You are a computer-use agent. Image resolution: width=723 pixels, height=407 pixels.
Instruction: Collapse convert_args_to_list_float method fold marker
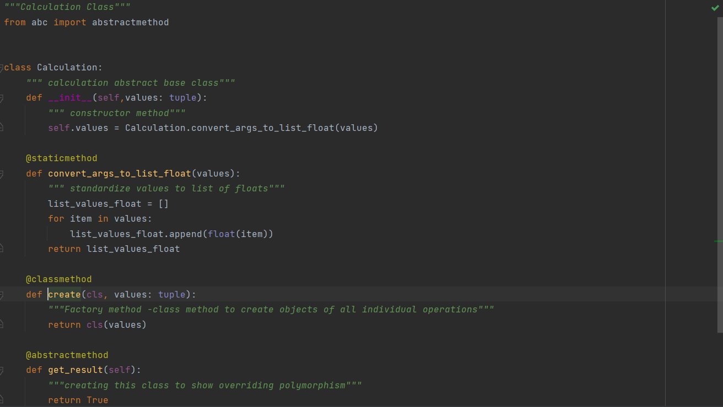point(2,174)
